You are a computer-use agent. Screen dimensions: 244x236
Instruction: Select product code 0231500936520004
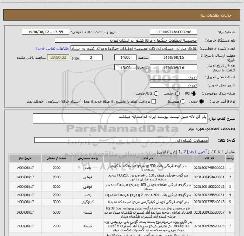click(x=209, y=226)
